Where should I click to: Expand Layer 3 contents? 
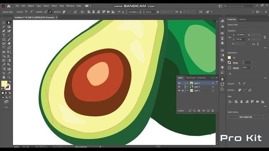[187, 87]
